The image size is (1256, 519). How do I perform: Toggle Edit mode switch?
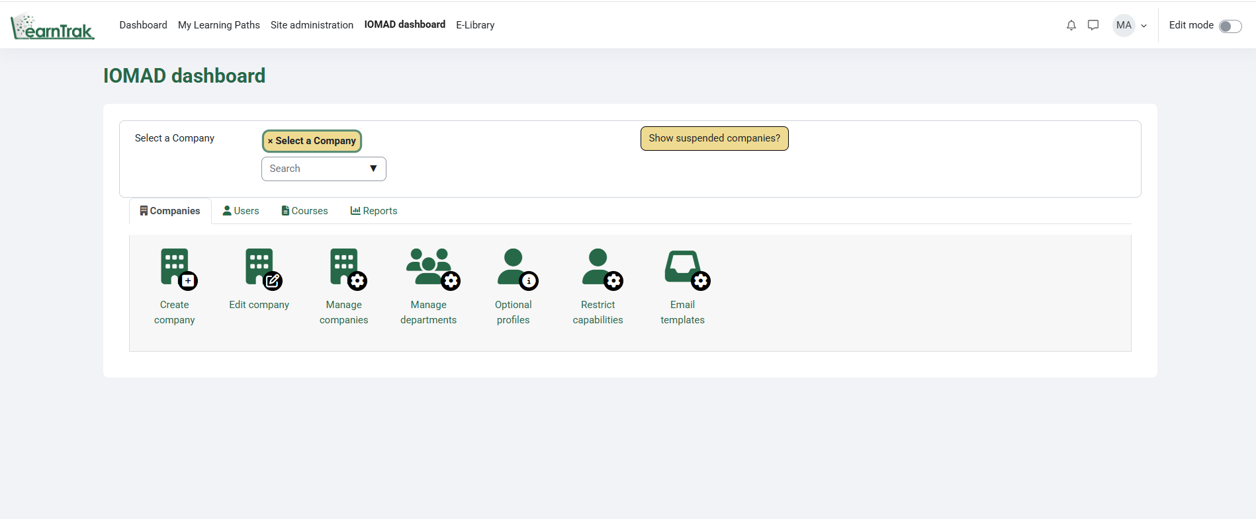coord(1230,26)
